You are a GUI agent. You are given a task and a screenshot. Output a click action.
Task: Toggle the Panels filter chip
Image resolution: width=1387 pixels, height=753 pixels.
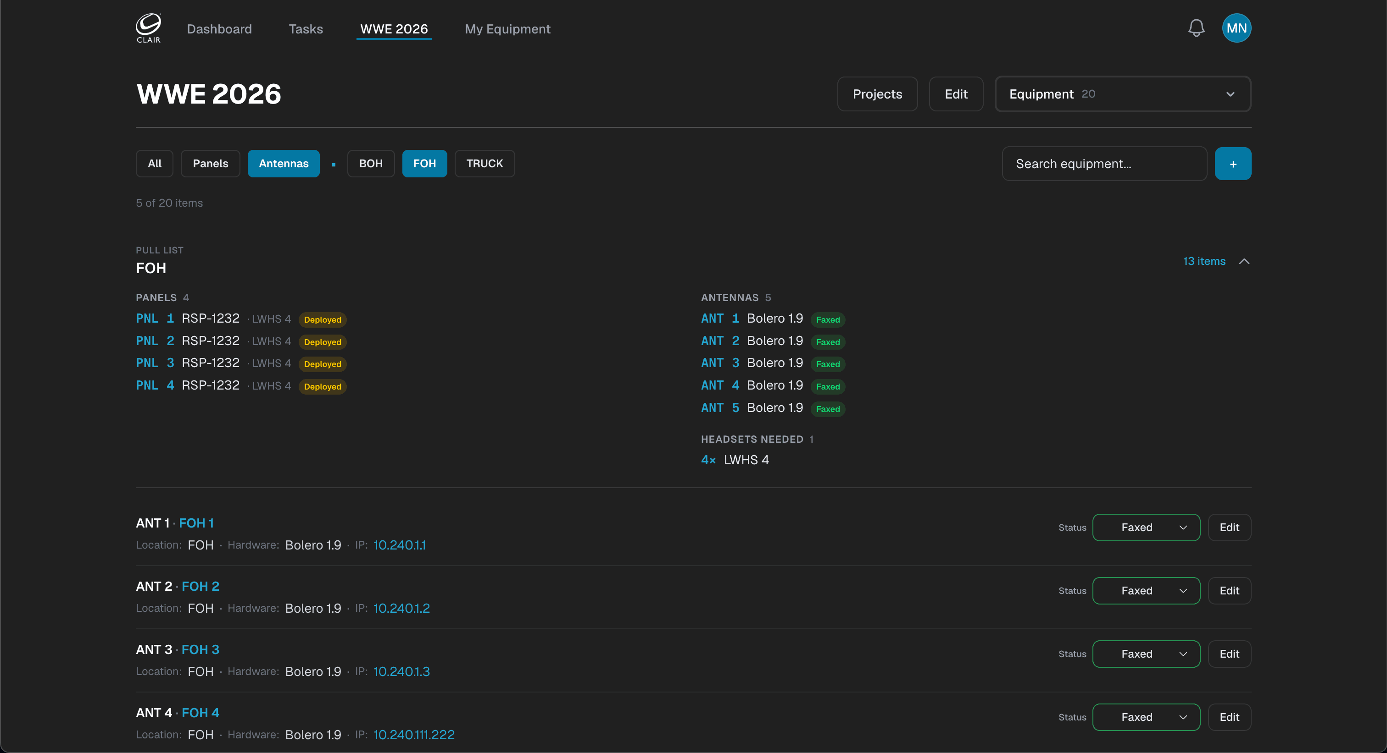click(211, 164)
